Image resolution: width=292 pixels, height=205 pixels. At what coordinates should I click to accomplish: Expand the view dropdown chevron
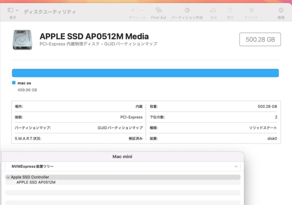click(17, 10)
